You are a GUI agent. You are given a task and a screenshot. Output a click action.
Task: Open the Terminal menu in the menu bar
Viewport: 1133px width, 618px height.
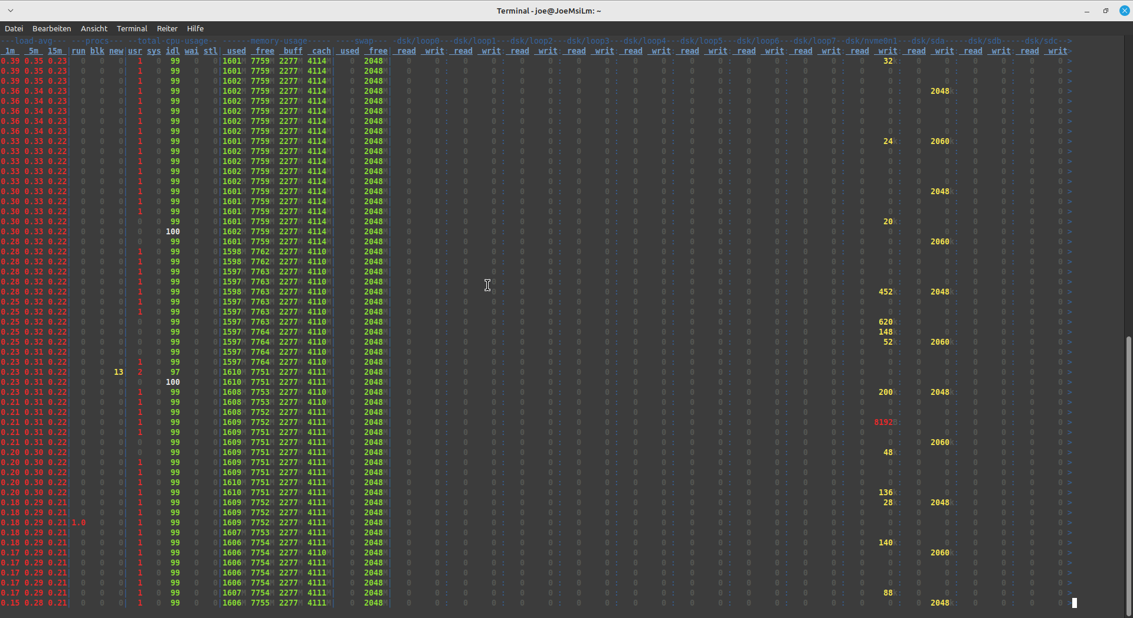point(132,28)
